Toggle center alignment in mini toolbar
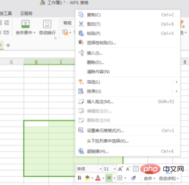This screenshot has height=185, width=189. pyautogui.click(x=109, y=178)
